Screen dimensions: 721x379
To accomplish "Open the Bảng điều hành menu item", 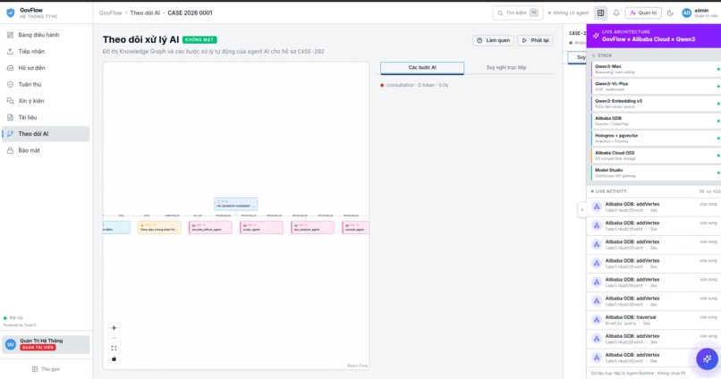I will 46,35.
